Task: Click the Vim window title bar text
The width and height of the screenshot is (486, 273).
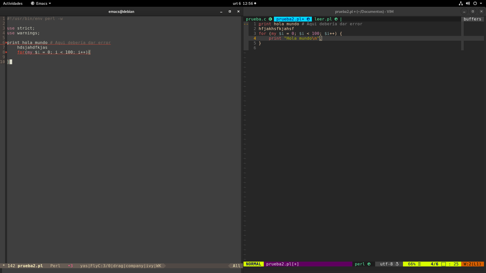Action: pos(364,11)
